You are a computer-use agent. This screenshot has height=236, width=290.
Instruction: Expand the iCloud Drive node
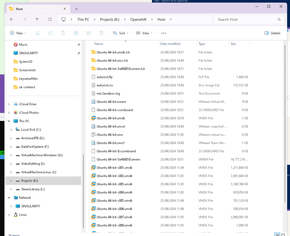pos(9,104)
